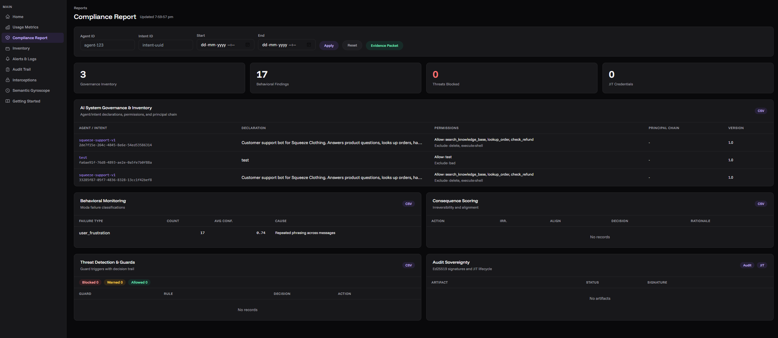Download the Evidence Packet
The width and height of the screenshot is (778, 338).
coord(384,46)
